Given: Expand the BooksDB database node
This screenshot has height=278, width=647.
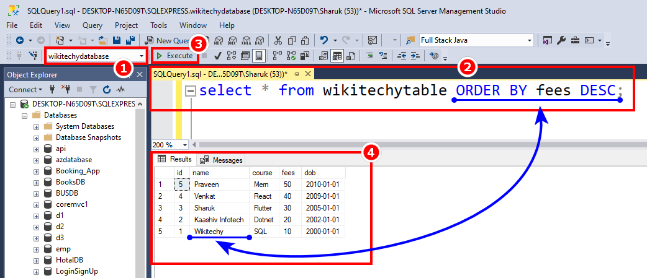Looking at the screenshot, I should (36, 182).
